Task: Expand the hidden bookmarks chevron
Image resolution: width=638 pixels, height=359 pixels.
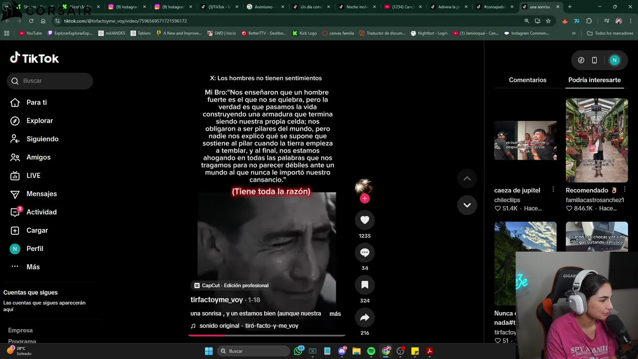Action: tap(574, 33)
